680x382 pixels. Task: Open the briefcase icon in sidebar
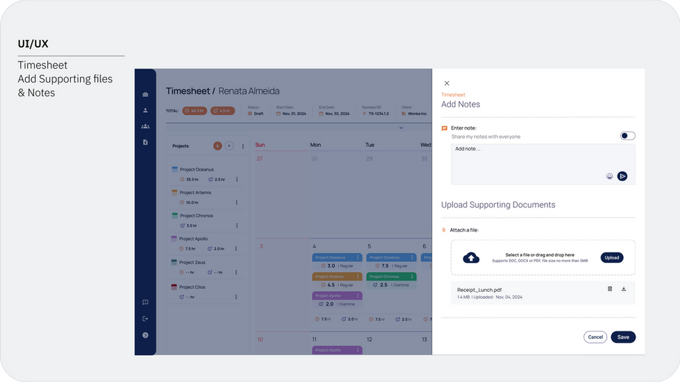(x=145, y=94)
